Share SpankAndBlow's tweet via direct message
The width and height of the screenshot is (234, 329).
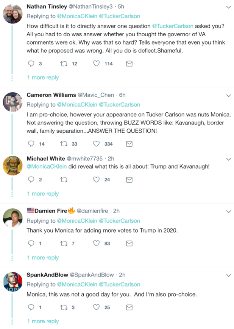pos(129,307)
